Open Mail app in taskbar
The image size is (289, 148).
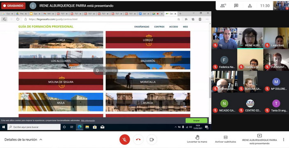[x=102, y=127]
